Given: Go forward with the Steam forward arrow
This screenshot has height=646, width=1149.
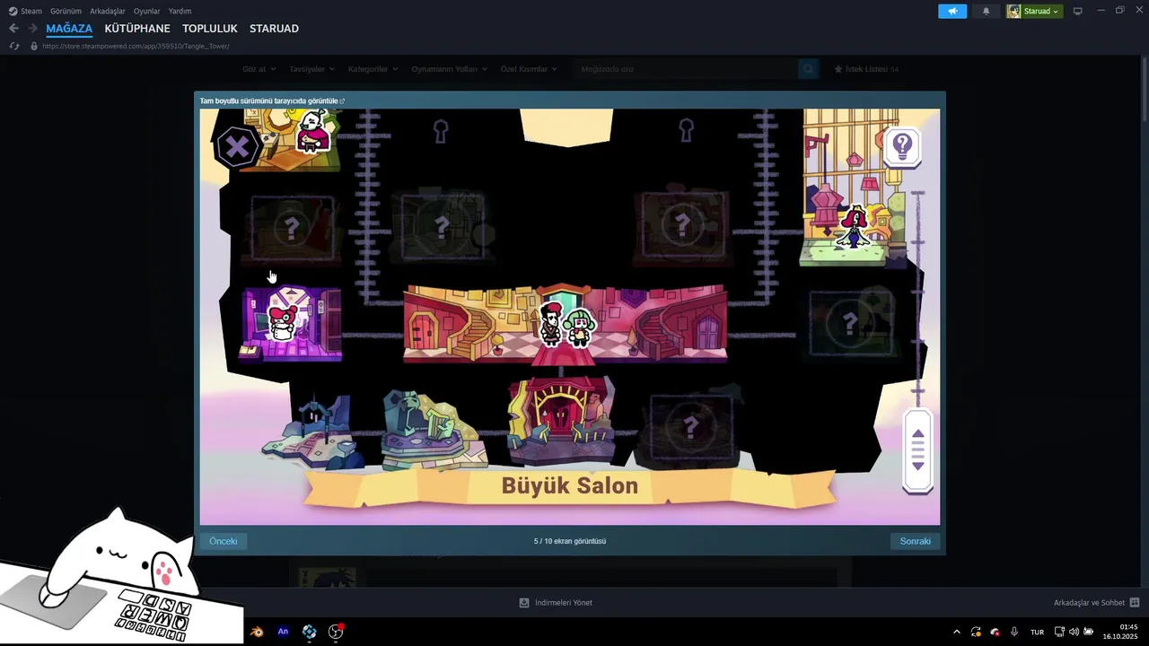Looking at the screenshot, I should (x=32, y=29).
